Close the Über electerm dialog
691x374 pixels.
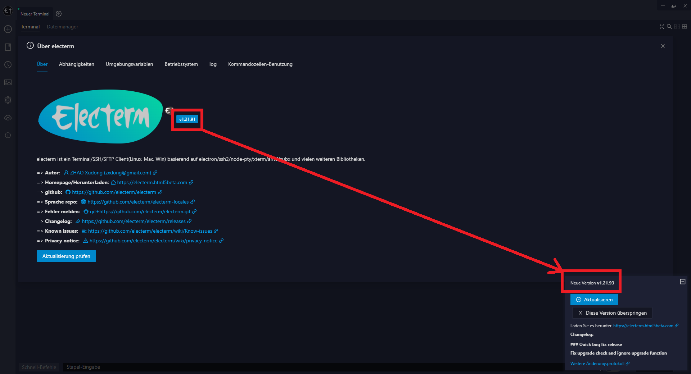tap(663, 46)
